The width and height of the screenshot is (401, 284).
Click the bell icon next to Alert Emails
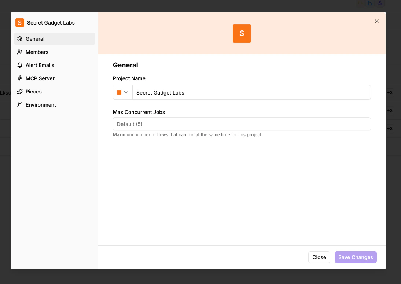(19, 65)
